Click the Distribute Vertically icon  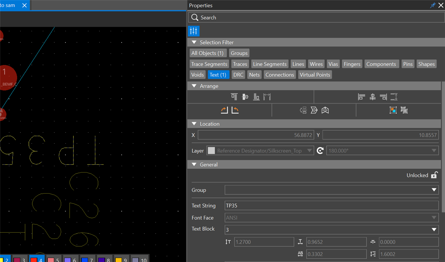394,97
